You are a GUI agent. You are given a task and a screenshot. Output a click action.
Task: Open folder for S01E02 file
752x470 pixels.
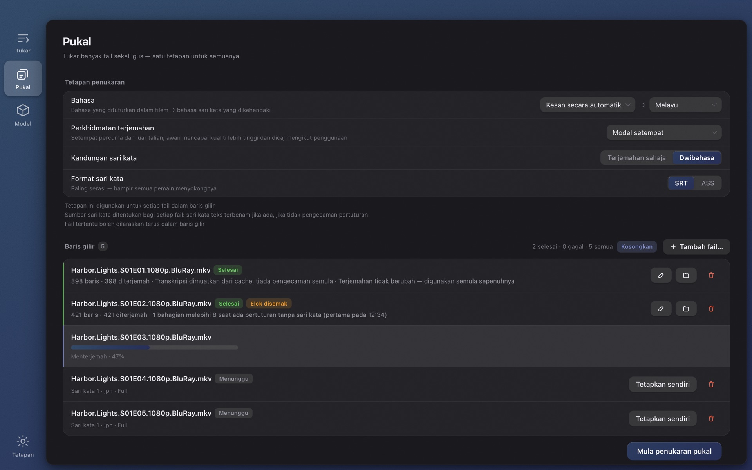coord(686,309)
